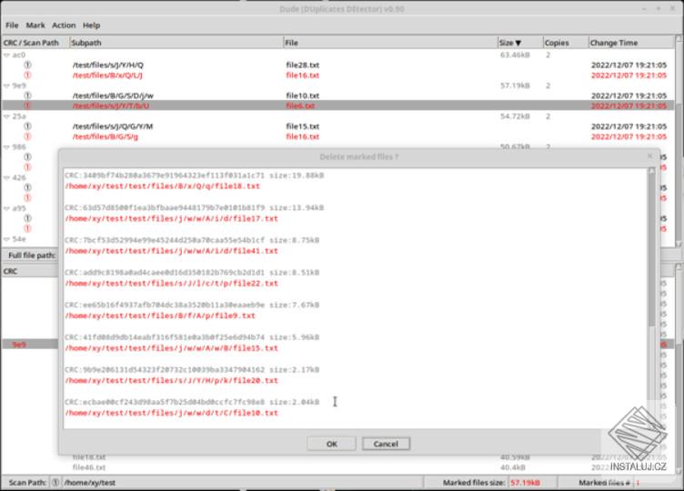Collapse the 9e9 CRC group in top list
This screenshot has height=491, width=684.
tap(6, 85)
